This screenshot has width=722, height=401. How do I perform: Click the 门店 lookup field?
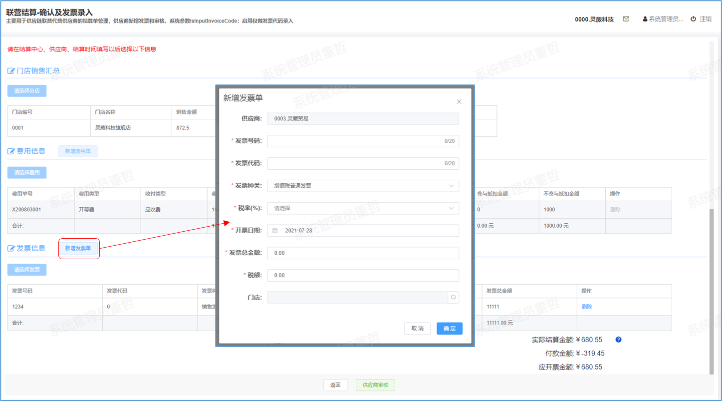358,297
